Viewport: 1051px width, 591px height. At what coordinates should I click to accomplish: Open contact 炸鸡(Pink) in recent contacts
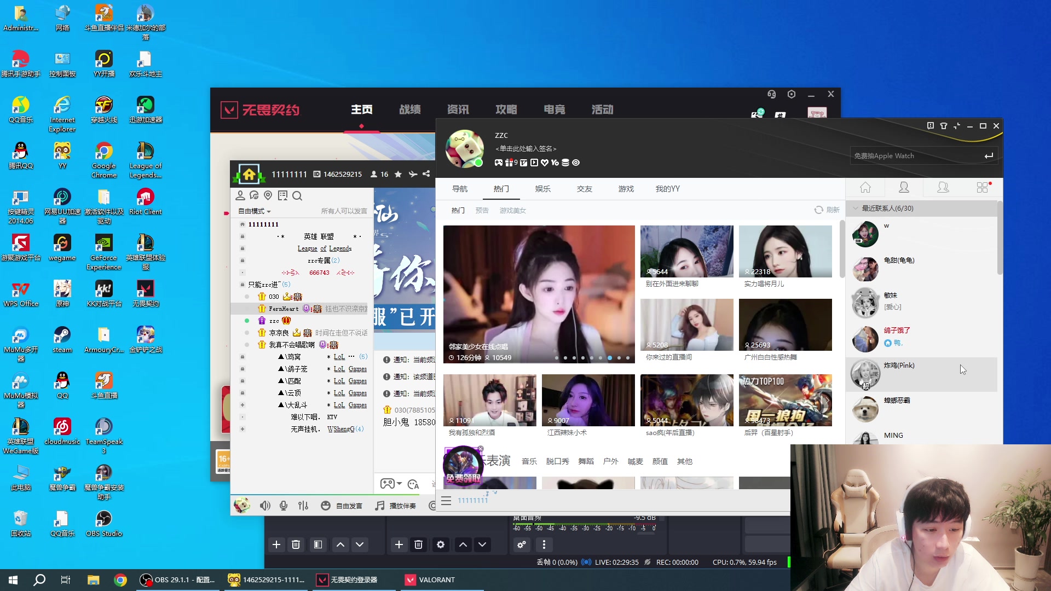coord(922,374)
